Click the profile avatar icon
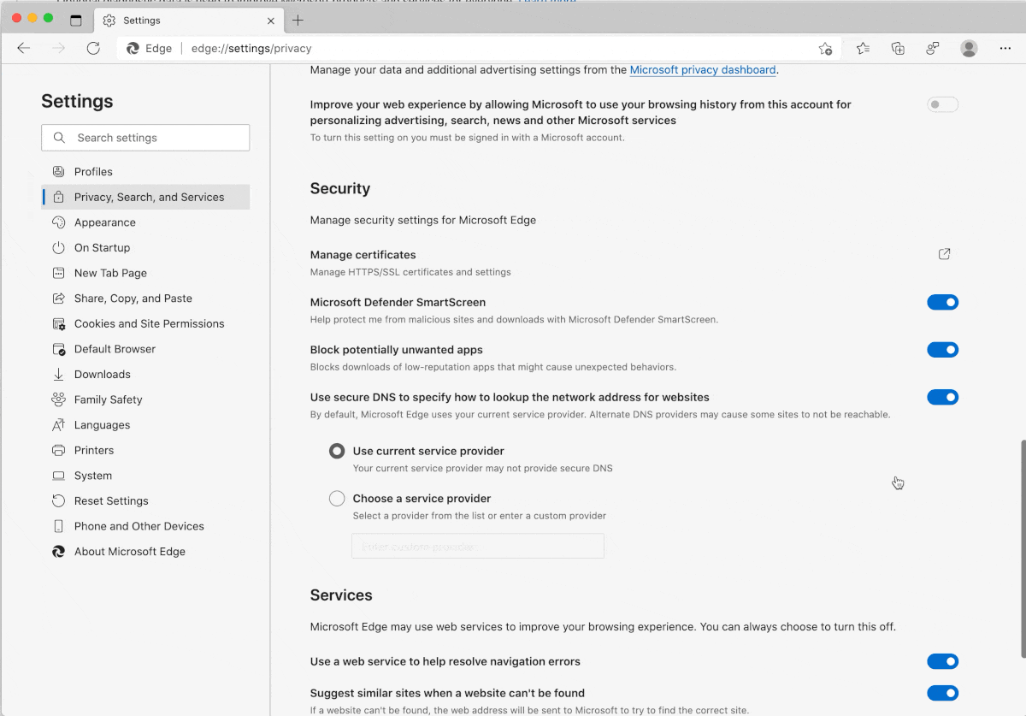The width and height of the screenshot is (1026, 716). 969,49
